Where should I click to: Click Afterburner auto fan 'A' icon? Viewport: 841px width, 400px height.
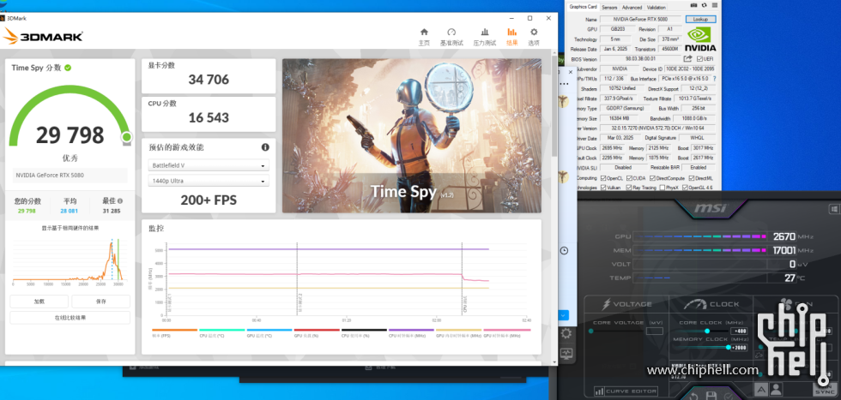tap(761, 389)
